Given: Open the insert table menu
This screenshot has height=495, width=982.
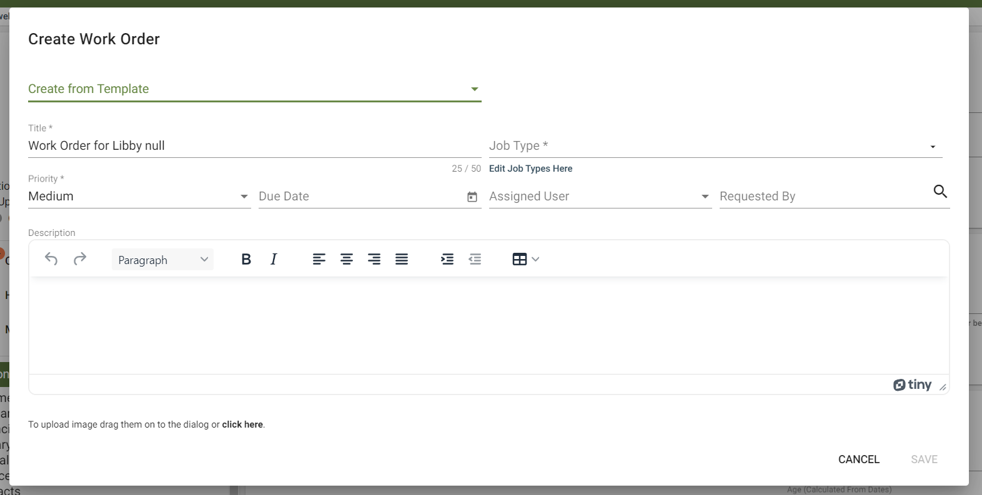Looking at the screenshot, I should tap(525, 259).
